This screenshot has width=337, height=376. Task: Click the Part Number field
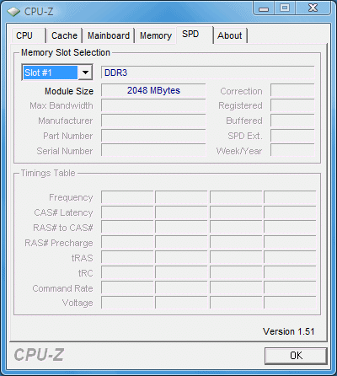pos(153,136)
